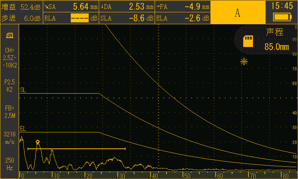298x179 pixels.
Task: Click the SD card storage icon
Action: point(248,41)
